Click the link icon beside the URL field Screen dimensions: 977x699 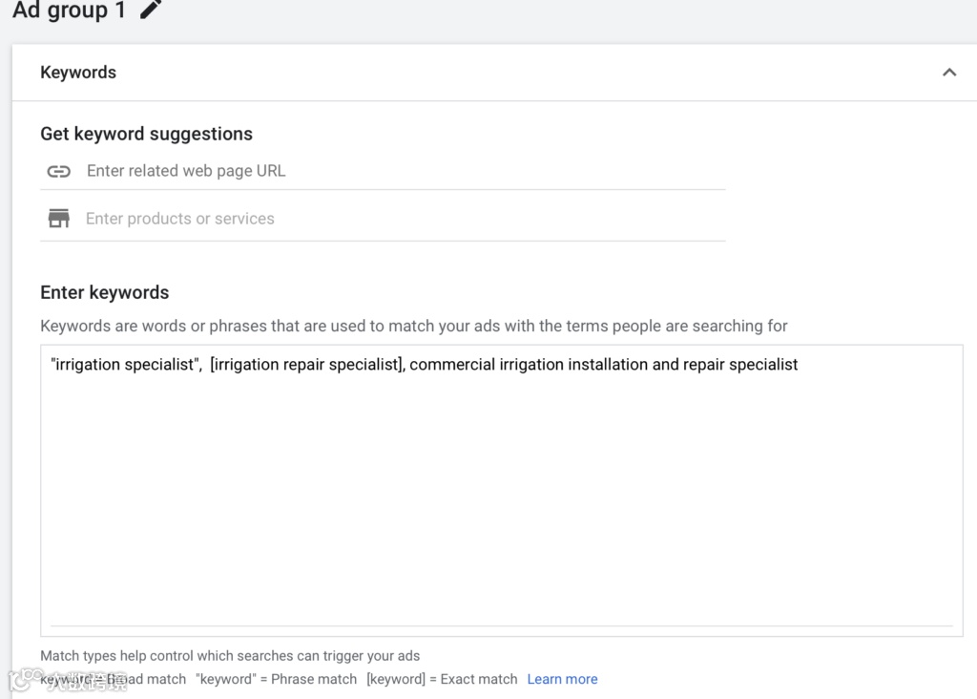tap(59, 172)
